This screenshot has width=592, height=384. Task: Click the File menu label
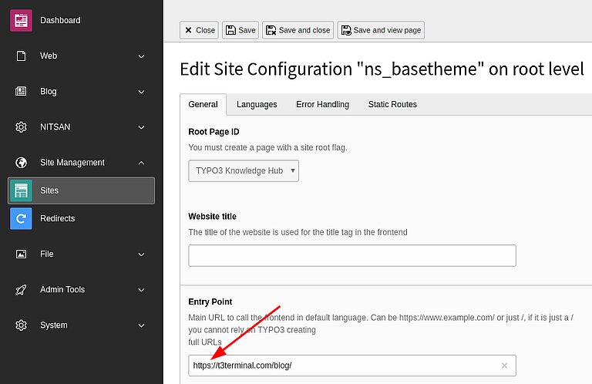(47, 254)
